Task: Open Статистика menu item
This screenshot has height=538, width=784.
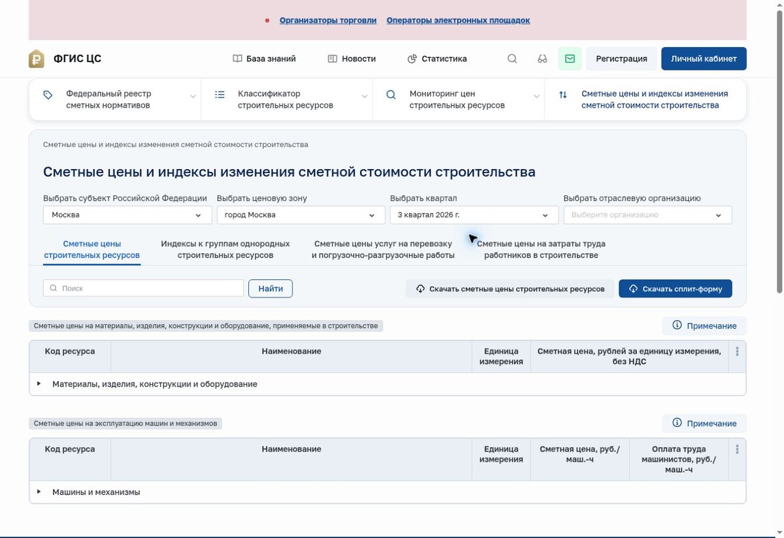Action: (x=437, y=59)
